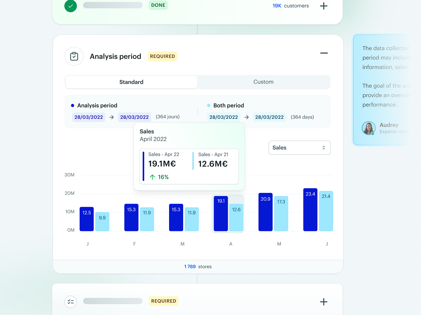Open the 1 789 stores link

[198, 267]
